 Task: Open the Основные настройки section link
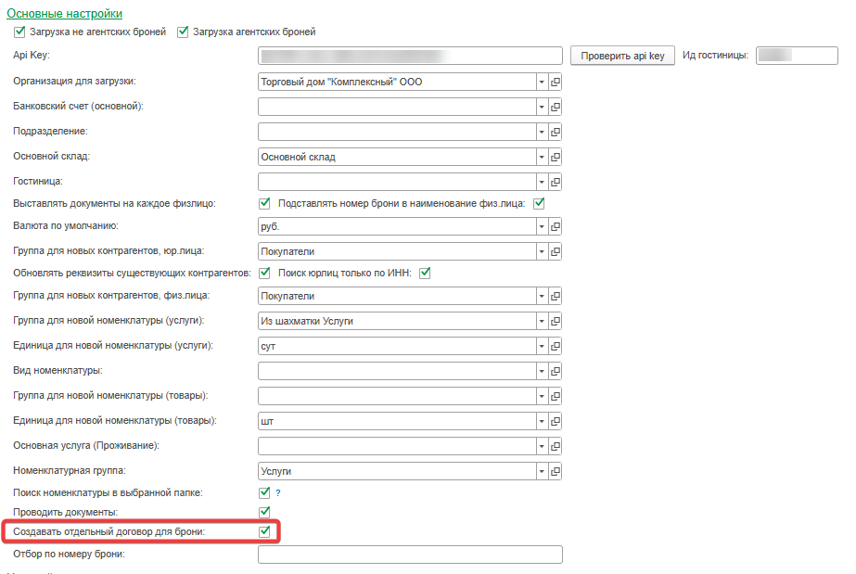(64, 14)
